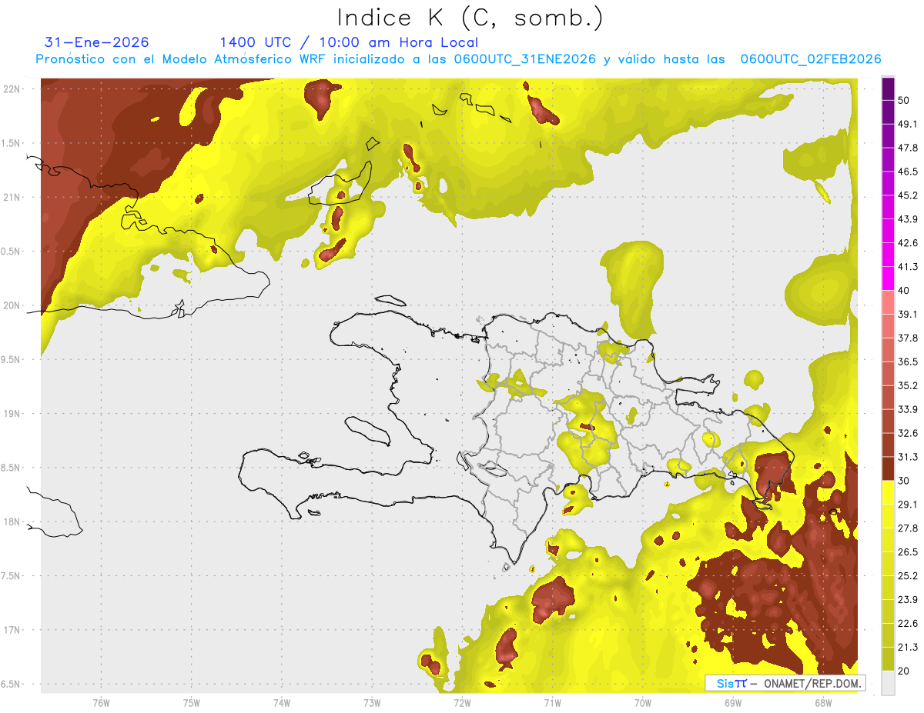The height and width of the screenshot is (713, 924).
Task: Click the color bar value 45.2
Action: [908, 195]
